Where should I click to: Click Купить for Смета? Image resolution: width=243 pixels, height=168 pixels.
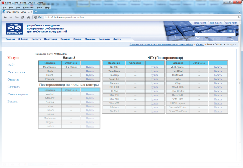90,75
